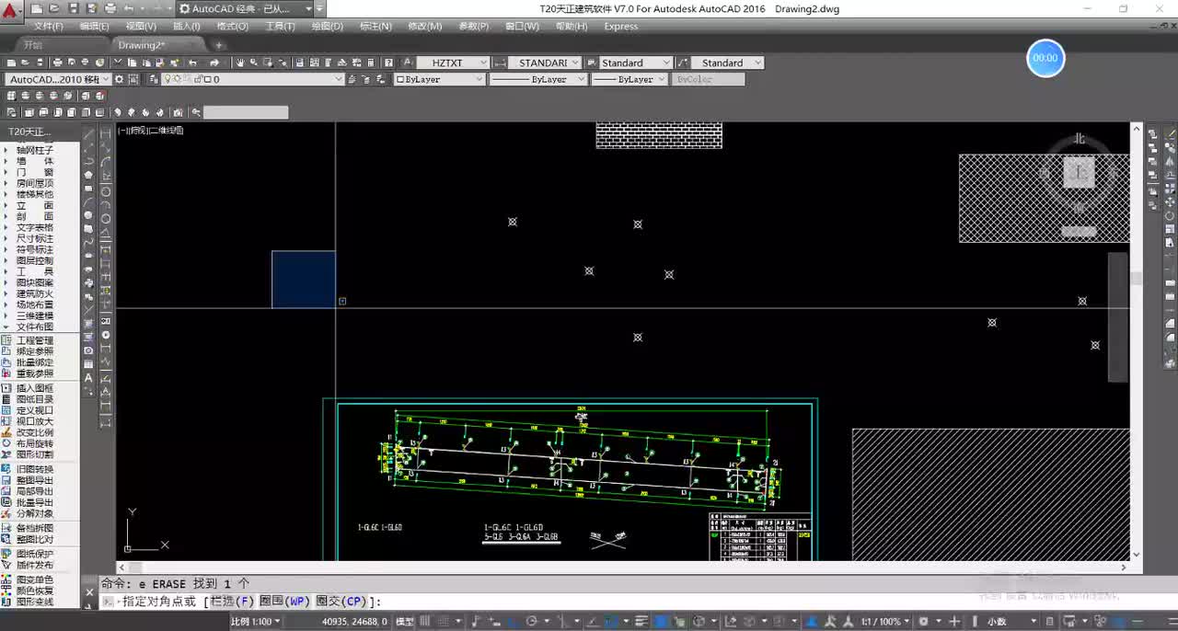
Task: Click the status bar customization settings gear
Action: click(x=924, y=622)
